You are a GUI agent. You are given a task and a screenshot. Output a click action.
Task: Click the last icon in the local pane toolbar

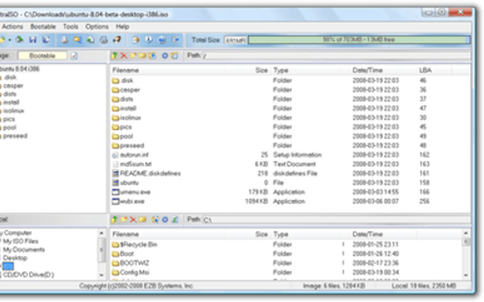coord(175,220)
